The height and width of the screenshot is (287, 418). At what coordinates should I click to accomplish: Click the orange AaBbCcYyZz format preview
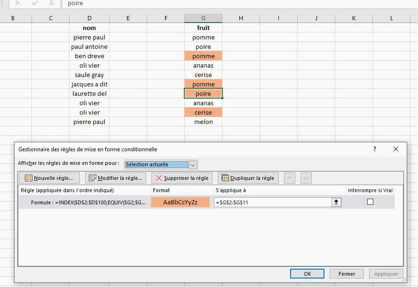click(x=181, y=202)
